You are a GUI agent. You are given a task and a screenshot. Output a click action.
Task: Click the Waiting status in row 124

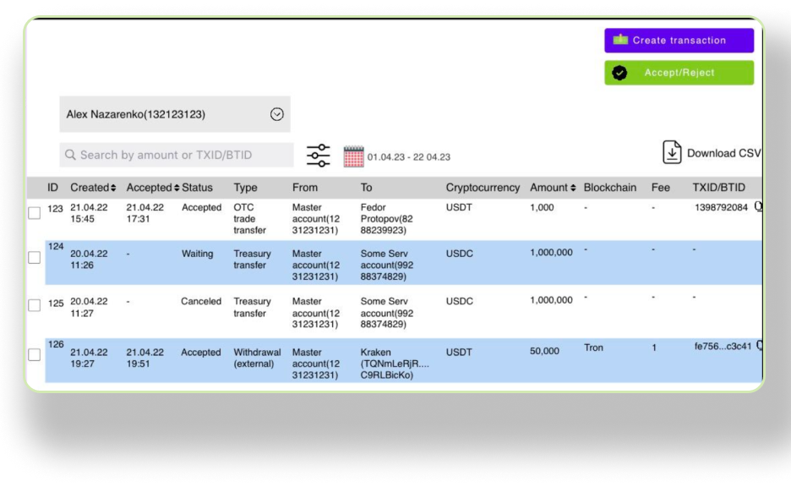click(x=197, y=254)
